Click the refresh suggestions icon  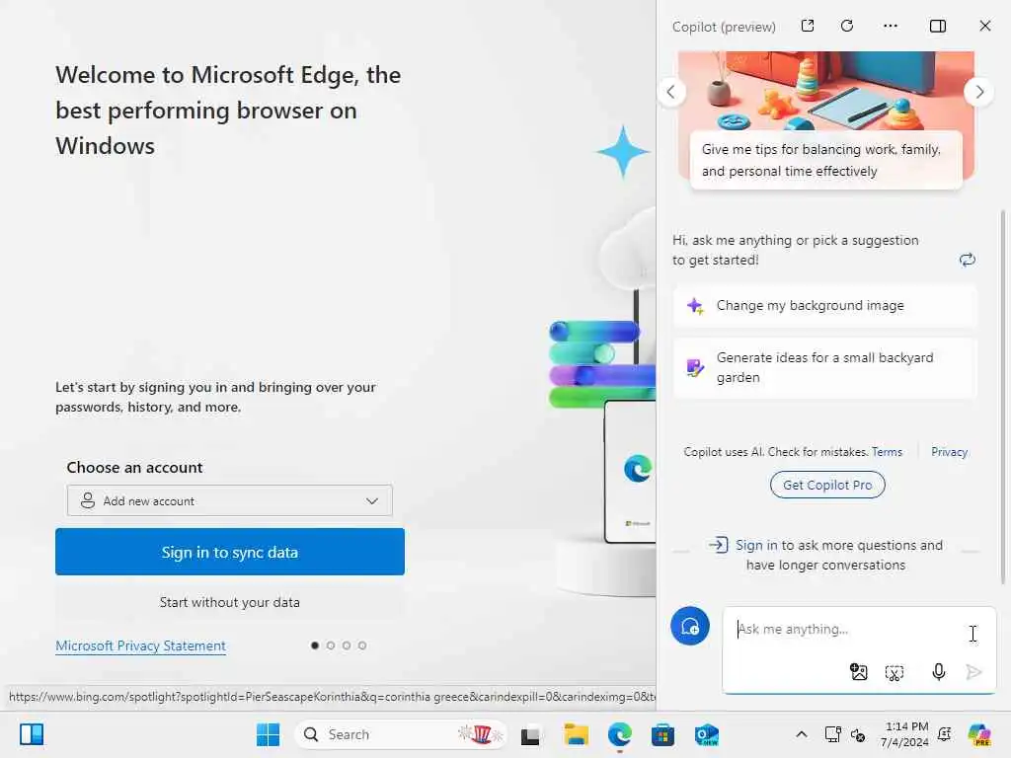click(968, 260)
